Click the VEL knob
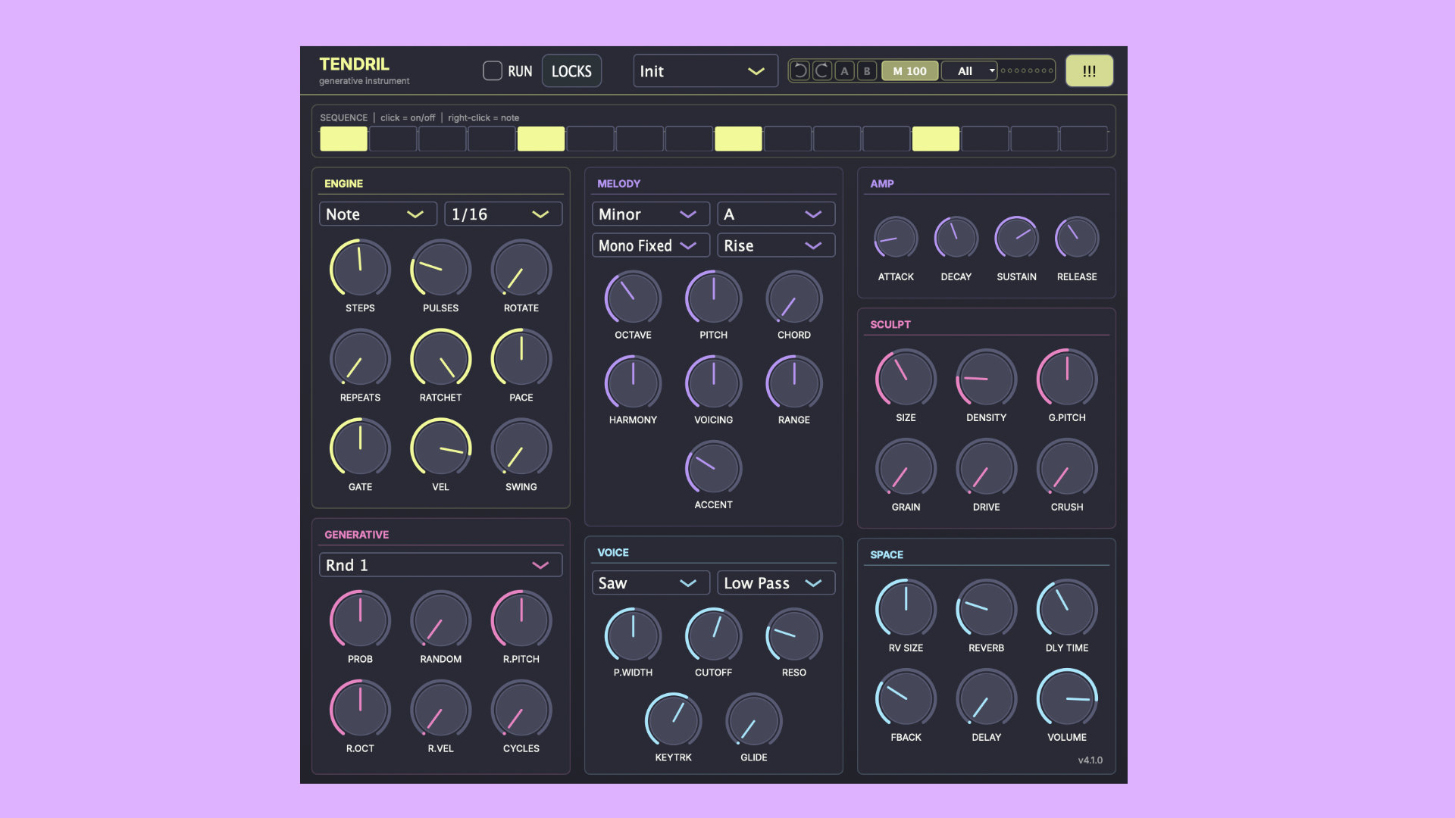The width and height of the screenshot is (1455, 818). click(x=440, y=448)
